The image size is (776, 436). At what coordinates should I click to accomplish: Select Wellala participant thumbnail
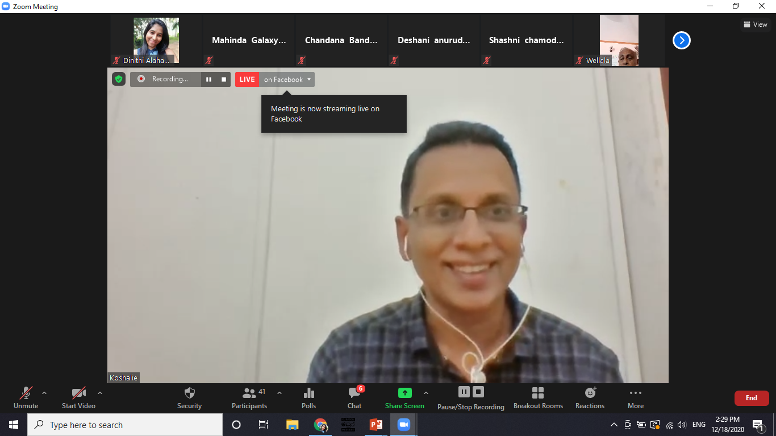click(x=619, y=40)
